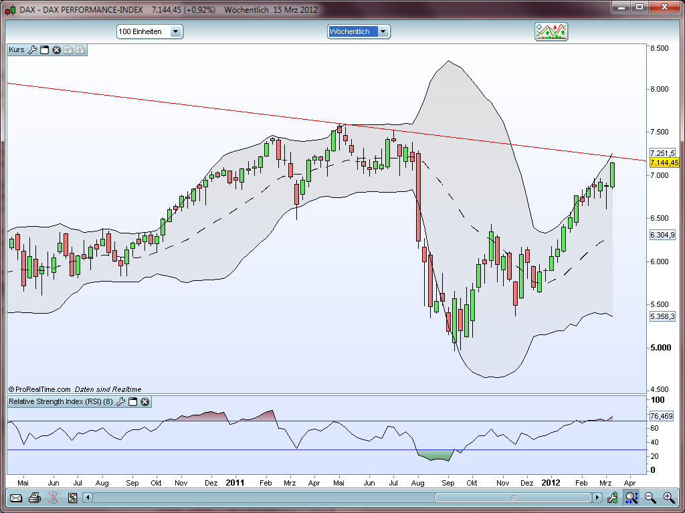This screenshot has width=685, height=513.
Task: Expand the Kurs panel using the window icon
Action: pos(44,49)
